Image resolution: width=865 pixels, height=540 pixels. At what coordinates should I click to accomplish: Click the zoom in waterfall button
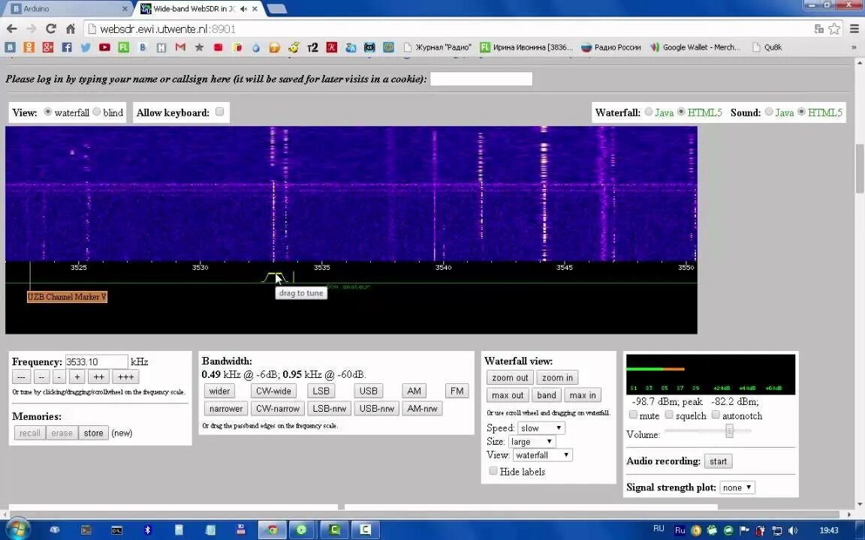click(x=557, y=377)
